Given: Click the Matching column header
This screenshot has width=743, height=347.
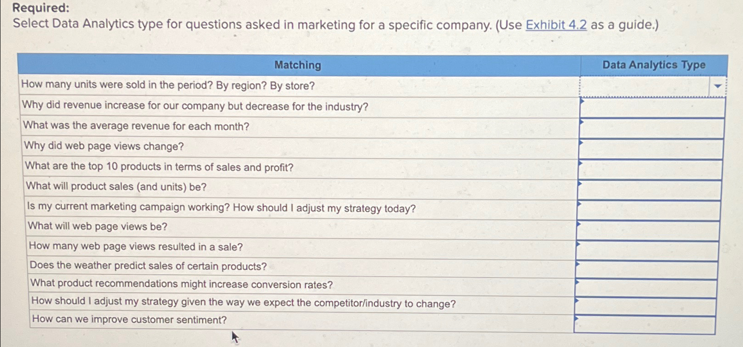Looking at the screenshot, I should click(x=298, y=65).
